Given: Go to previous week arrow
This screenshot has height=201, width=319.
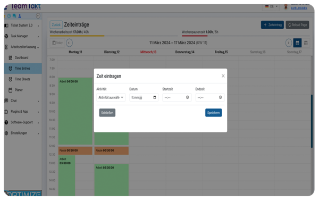Looking at the screenshot, I should tap(69, 43).
